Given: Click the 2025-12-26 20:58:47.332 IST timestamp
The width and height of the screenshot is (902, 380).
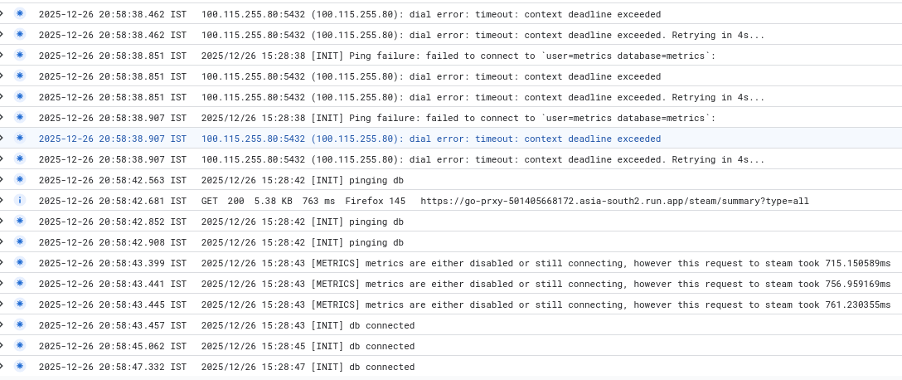Looking at the screenshot, I should click(112, 367).
